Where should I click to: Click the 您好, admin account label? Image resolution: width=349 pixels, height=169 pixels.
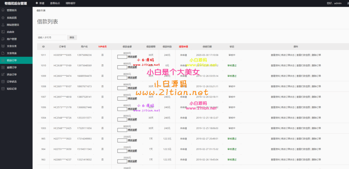(334, 3)
